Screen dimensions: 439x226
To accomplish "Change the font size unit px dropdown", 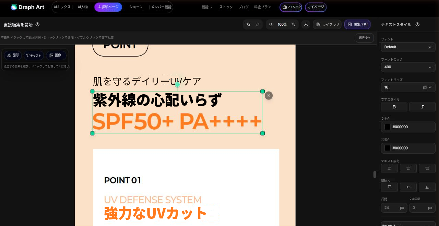I will tap(427, 87).
